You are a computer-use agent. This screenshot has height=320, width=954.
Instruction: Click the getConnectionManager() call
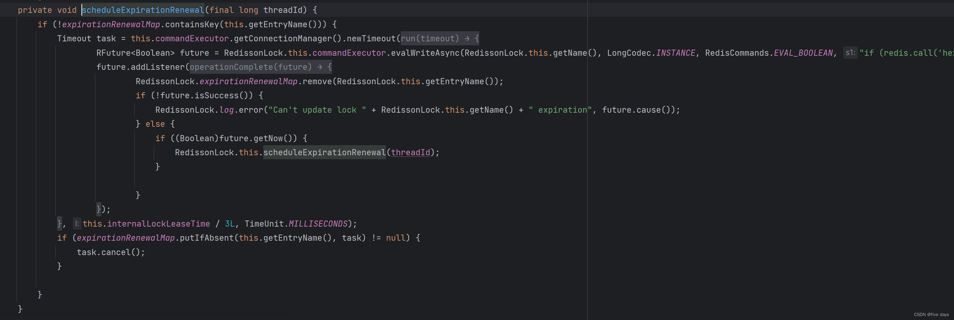click(x=288, y=38)
